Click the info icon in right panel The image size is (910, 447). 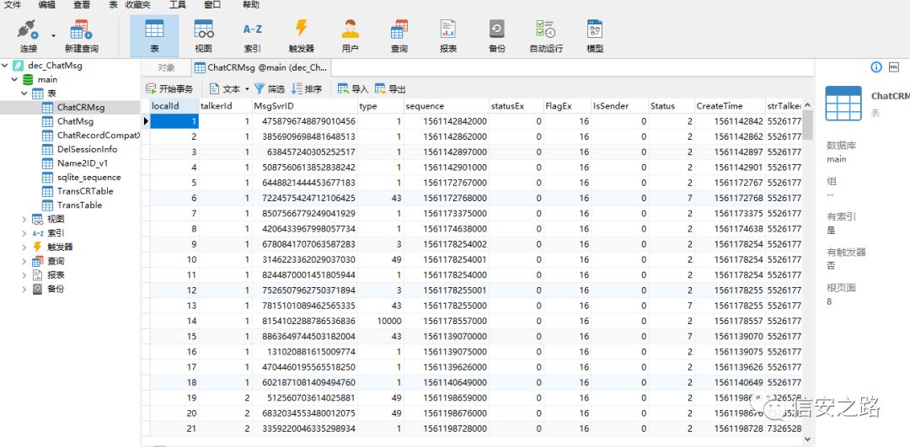click(876, 67)
